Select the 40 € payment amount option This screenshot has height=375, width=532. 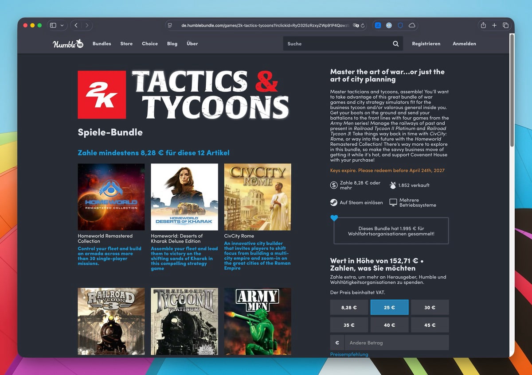[389, 325]
